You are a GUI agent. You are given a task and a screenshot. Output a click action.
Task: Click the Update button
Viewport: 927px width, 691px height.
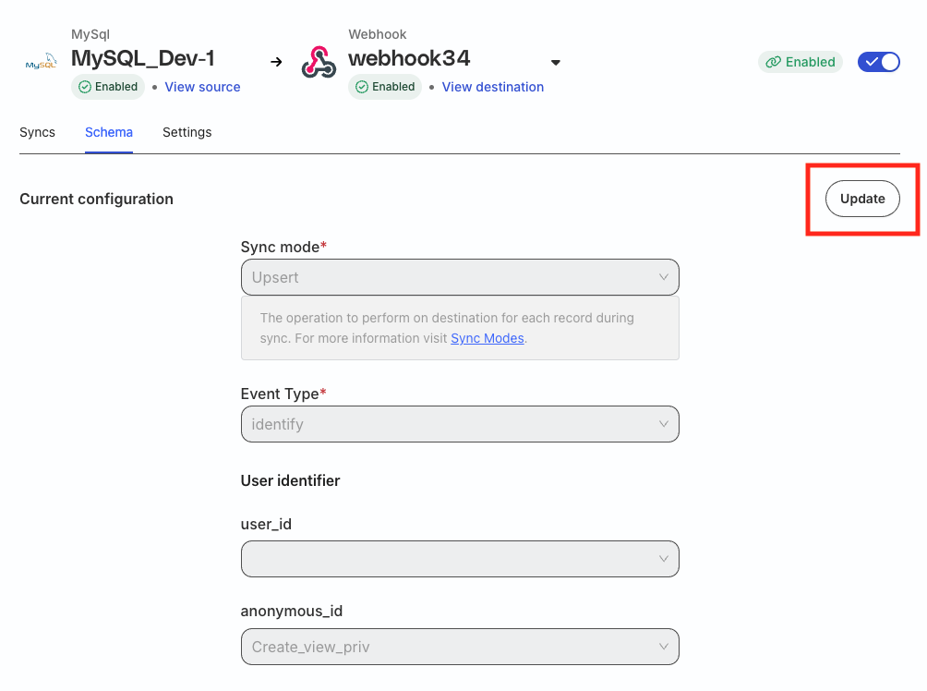tap(862, 199)
